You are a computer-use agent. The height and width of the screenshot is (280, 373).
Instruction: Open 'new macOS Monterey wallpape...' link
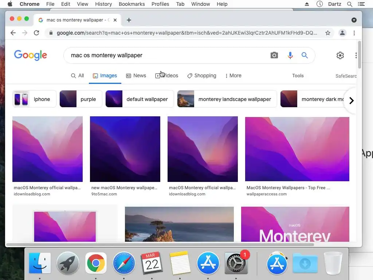[124, 188]
